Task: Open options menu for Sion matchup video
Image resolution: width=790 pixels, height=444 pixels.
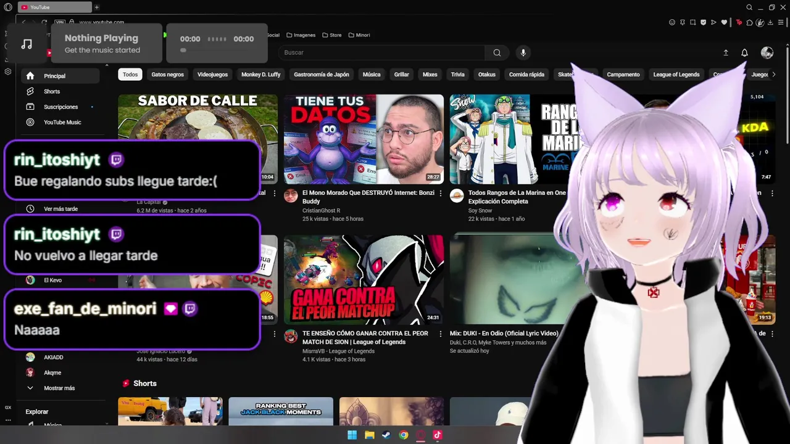Action: tap(440, 334)
